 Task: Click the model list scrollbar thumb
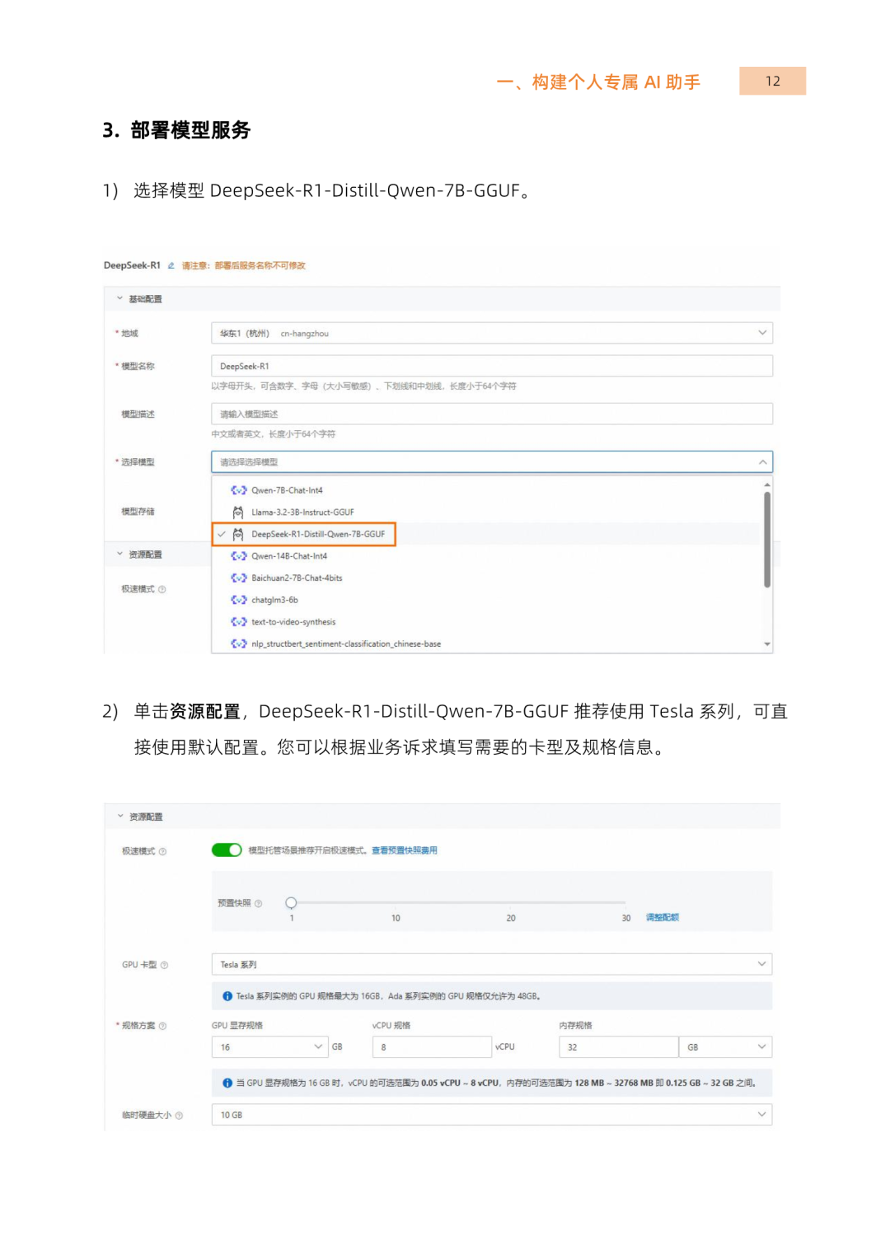click(x=767, y=540)
